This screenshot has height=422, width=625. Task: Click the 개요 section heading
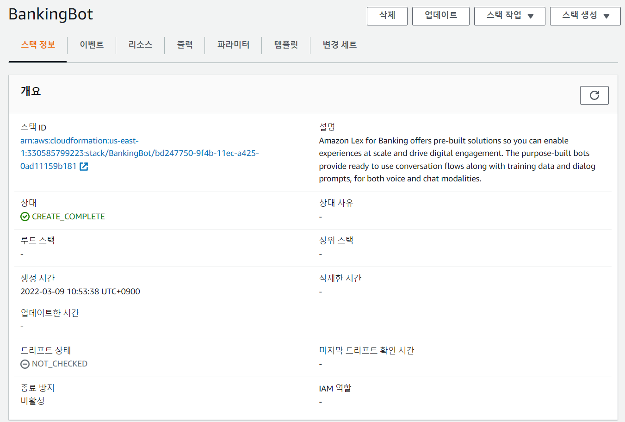pyautogui.click(x=31, y=91)
